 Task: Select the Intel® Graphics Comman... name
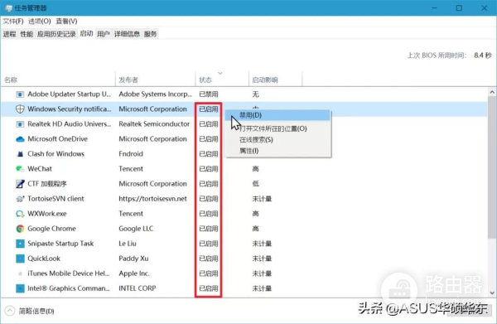(x=69, y=288)
